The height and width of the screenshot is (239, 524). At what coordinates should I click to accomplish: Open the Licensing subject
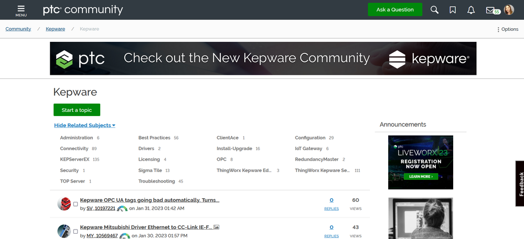149,160
